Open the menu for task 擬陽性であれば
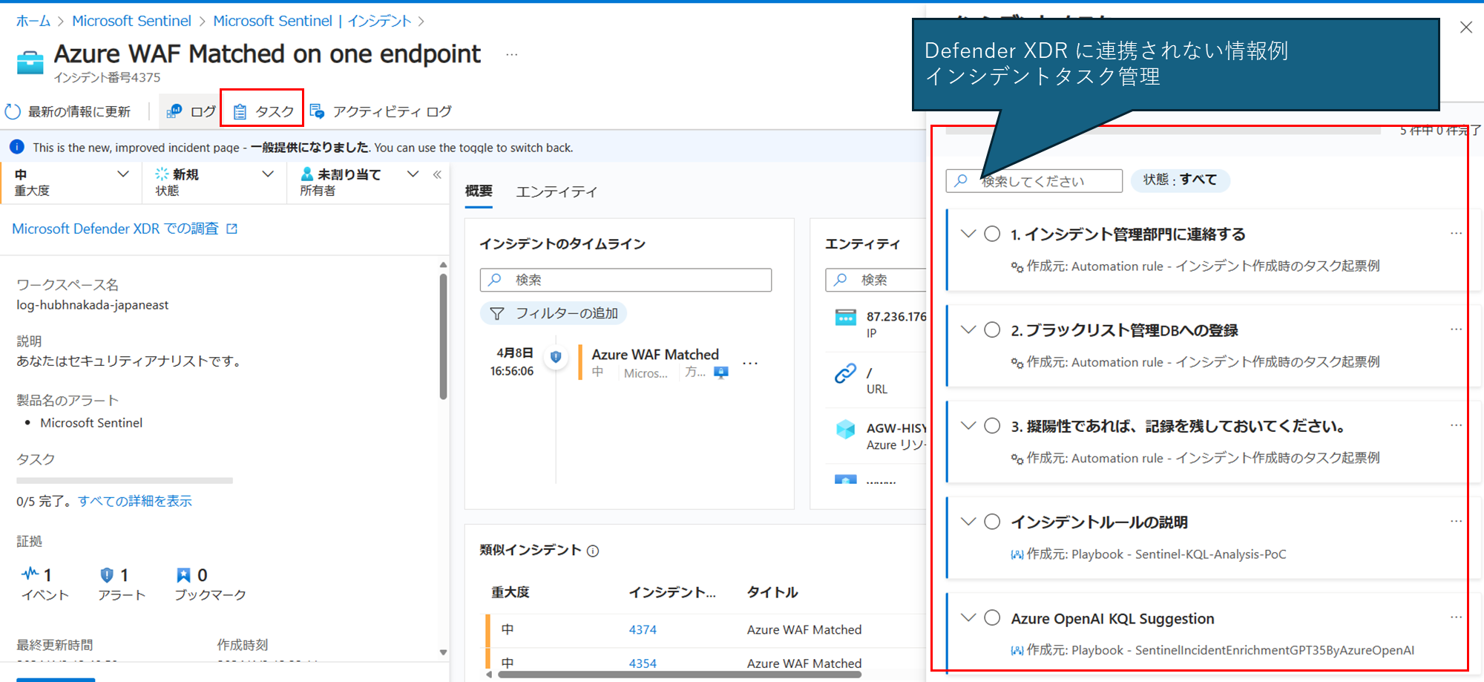The image size is (1484, 682). pyautogui.click(x=1456, y=425)
